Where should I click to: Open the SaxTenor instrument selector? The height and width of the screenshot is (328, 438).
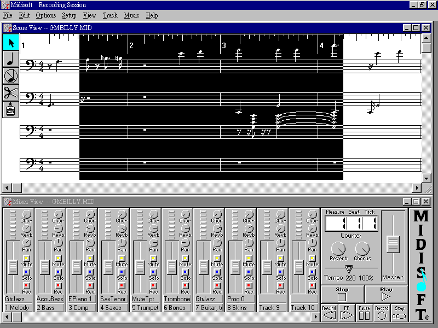coord(113,299)
